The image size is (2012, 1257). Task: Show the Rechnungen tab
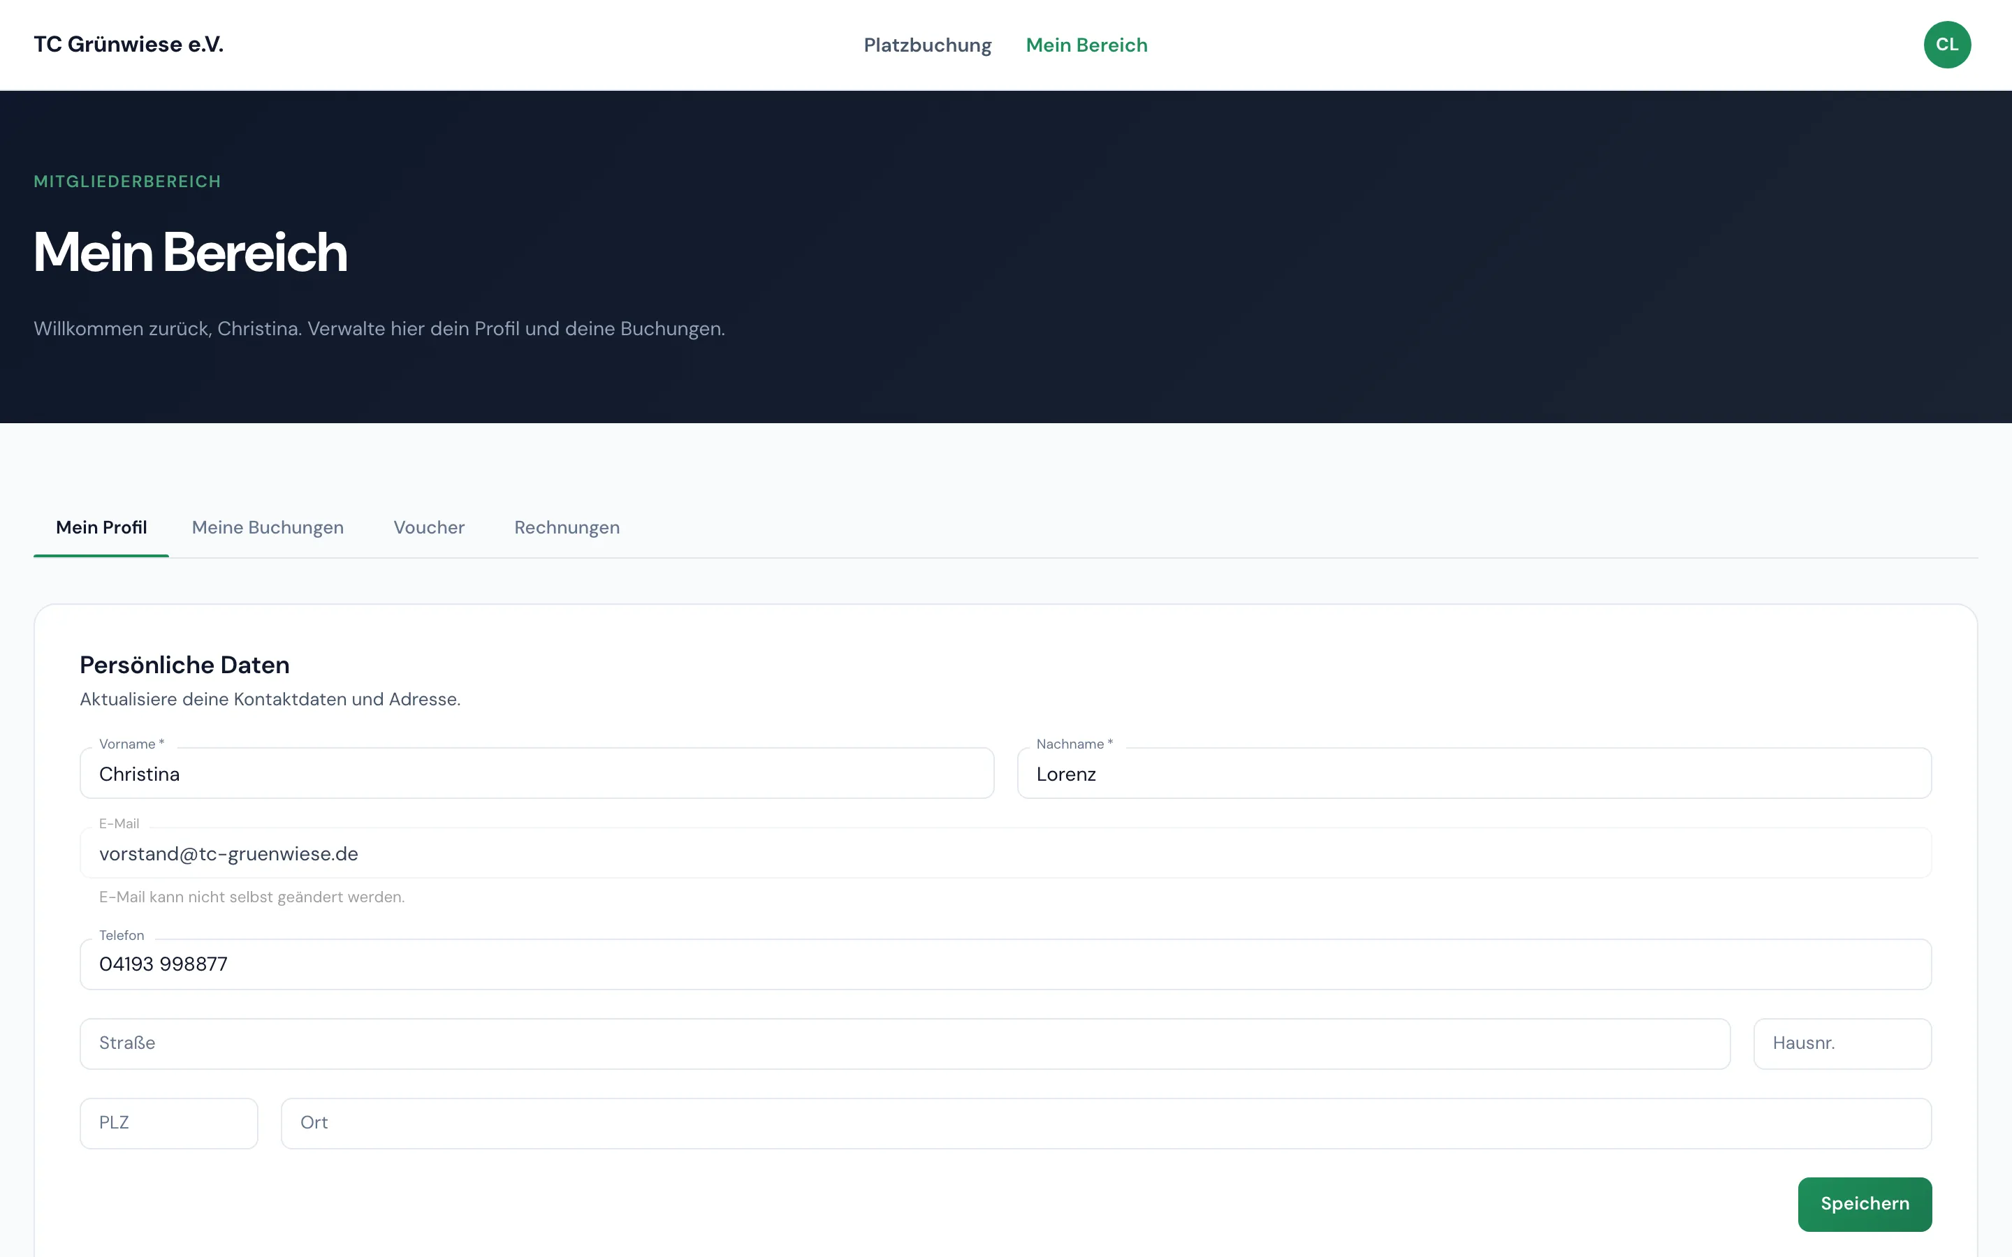(567, 527)
